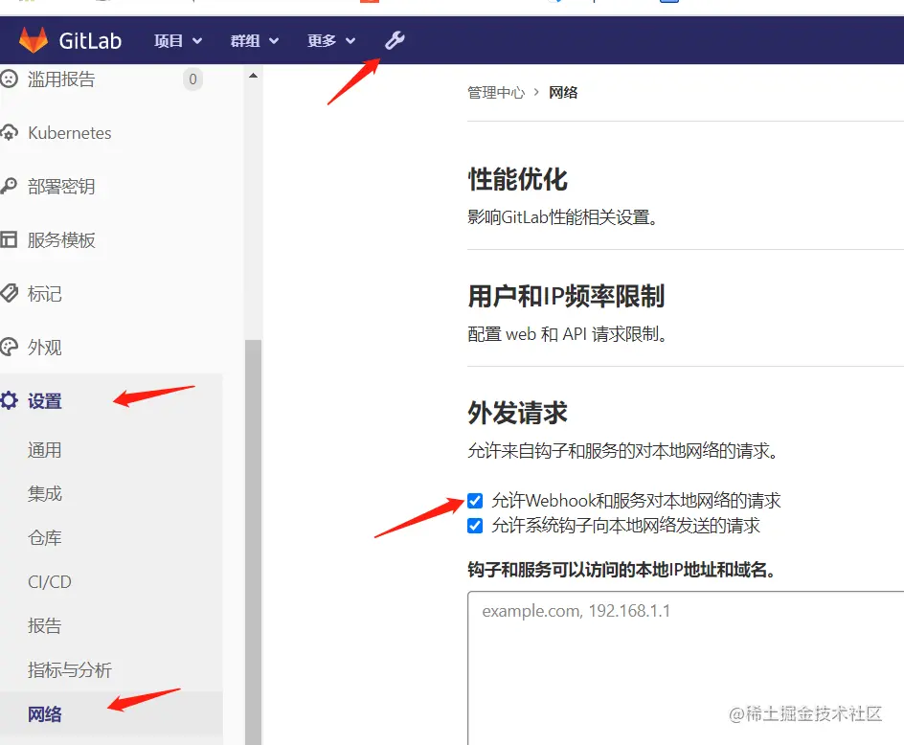Open 标记 in the sidebar

click(x=44, y=294)
